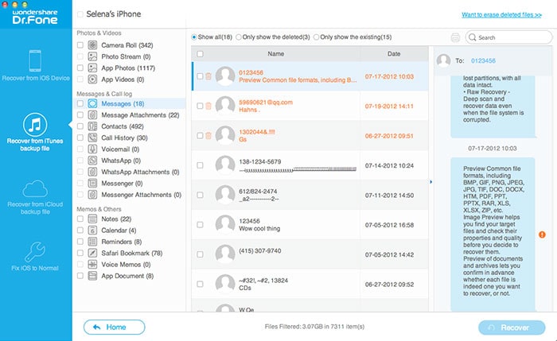Viewport: 557px width, 341px height.
Task: Open Want to erase deleted files link
Action: pos(501,15)
